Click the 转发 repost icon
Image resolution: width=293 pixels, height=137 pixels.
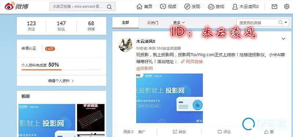[175, 132]
